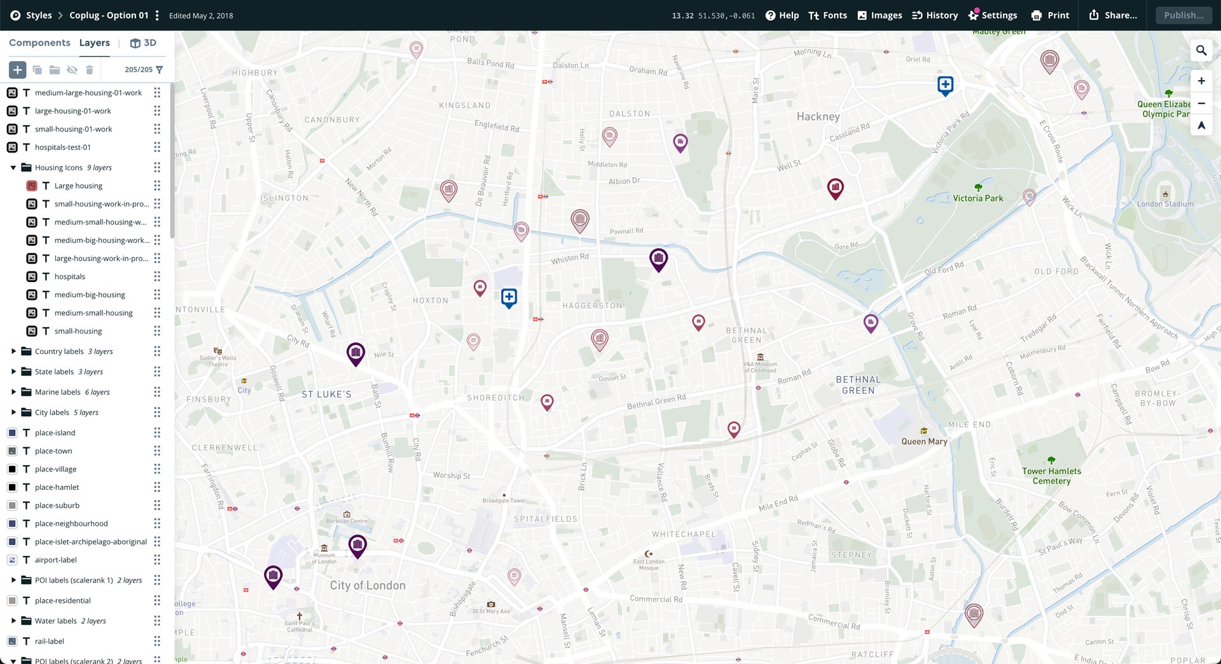Image resolution: width=1221 pixels, height=664 pixels.
Task: Switch to the Components tab
Action: 39,43
